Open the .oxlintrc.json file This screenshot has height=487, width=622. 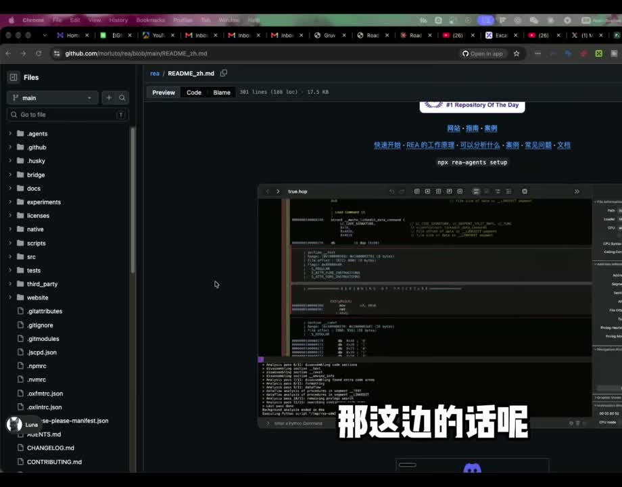point(45,407)
